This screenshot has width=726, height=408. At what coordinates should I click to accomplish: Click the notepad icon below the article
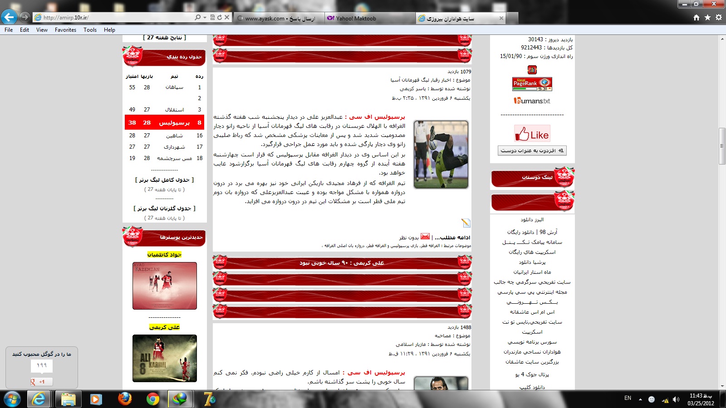click(466, 223)
